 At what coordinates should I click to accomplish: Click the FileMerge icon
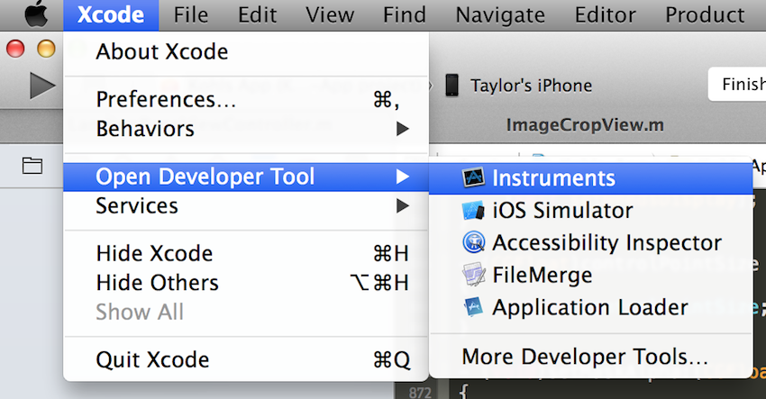pos(473,275)
